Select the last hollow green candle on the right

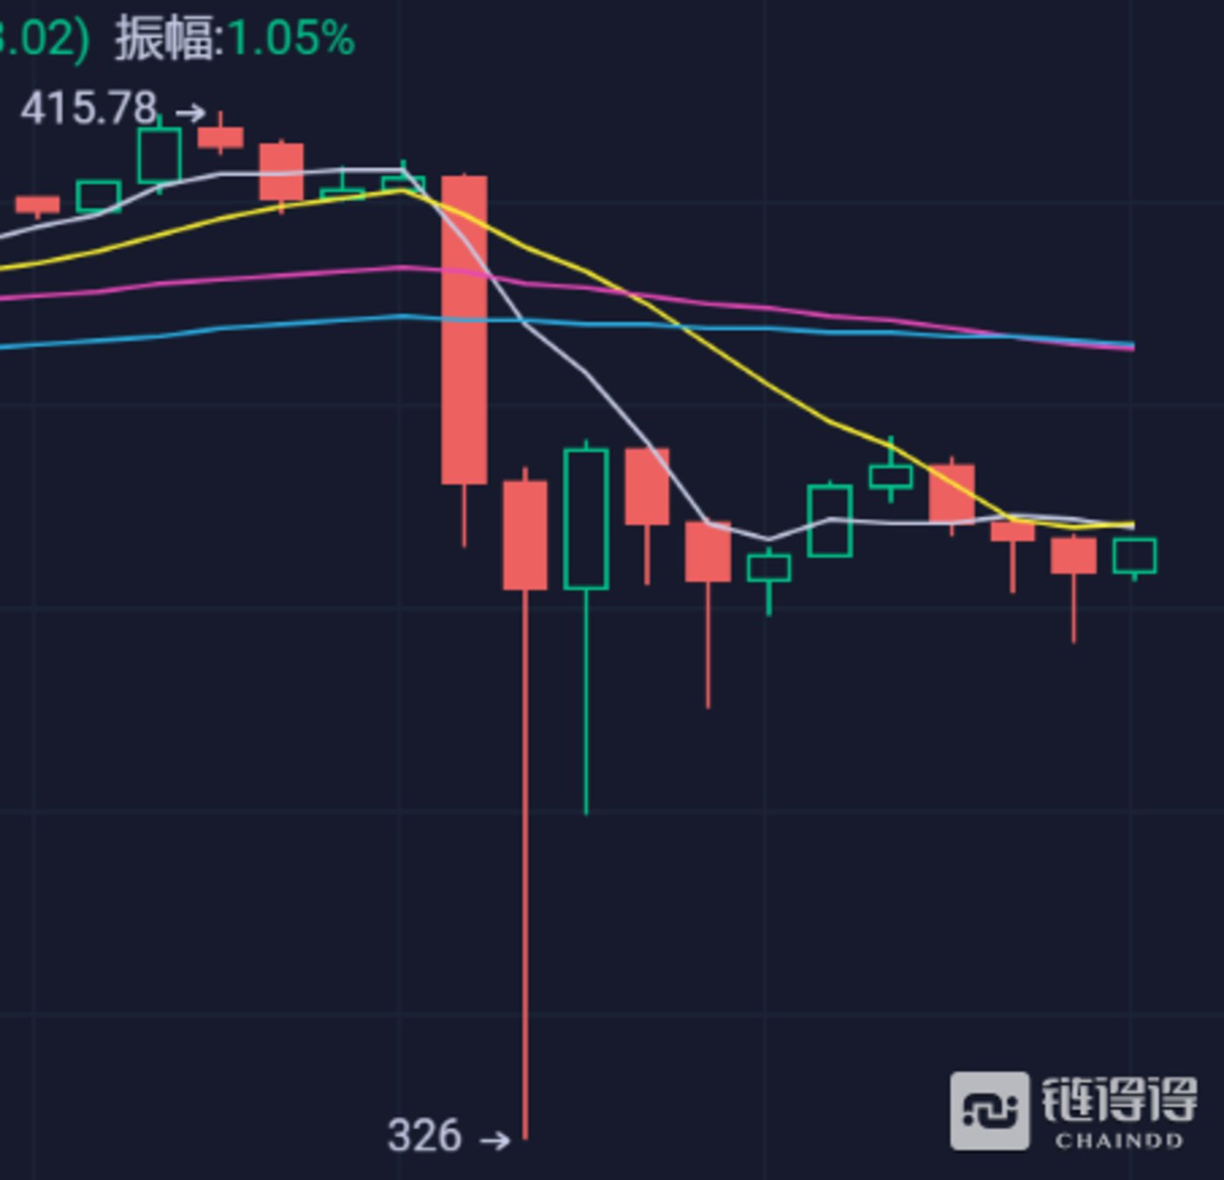pyautogui.click(x=1134, y=556)
